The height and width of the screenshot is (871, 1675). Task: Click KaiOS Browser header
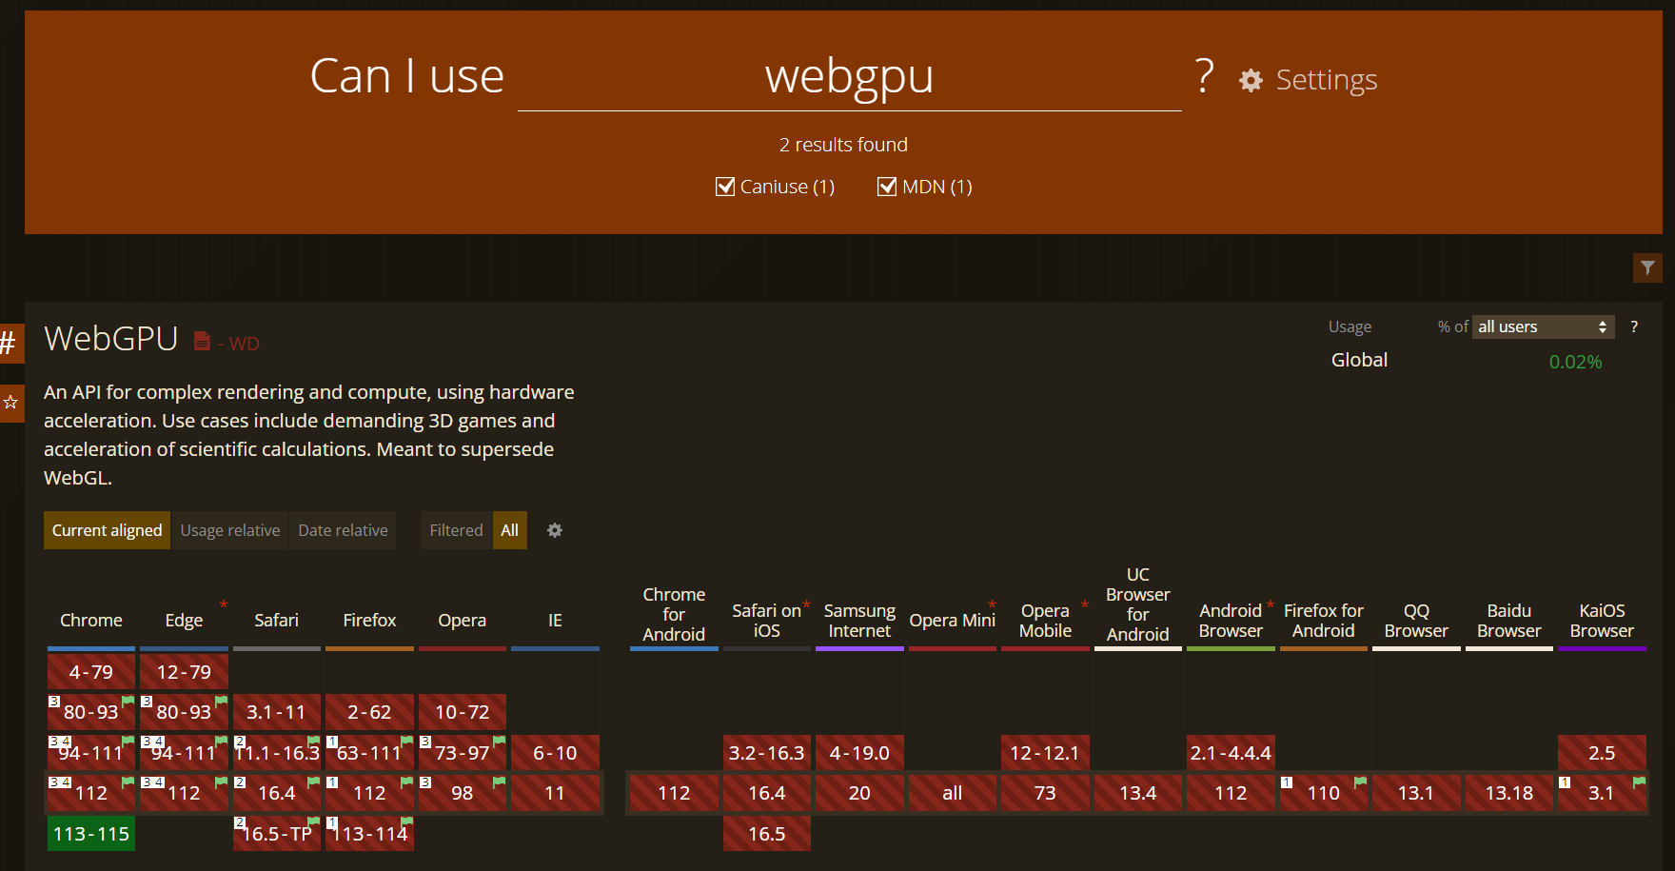click(x=1602, y=621)
